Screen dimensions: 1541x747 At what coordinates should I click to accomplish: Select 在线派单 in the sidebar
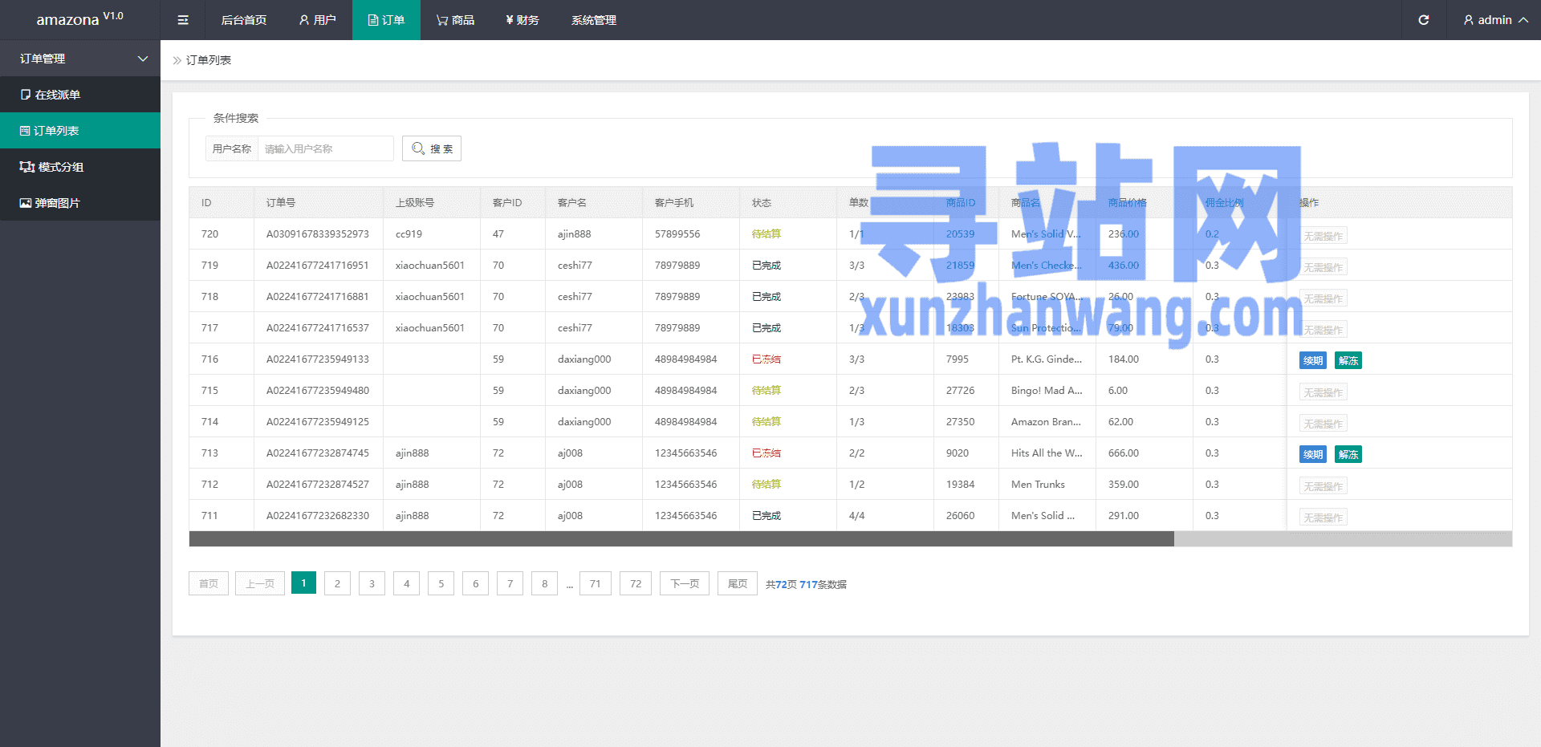tap(58, 95)
